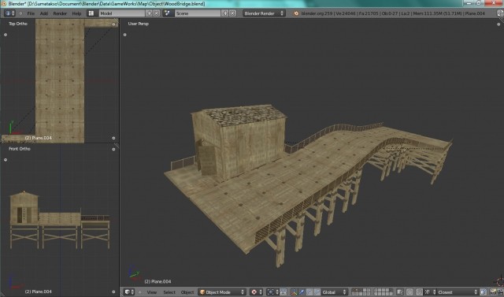Add a new scene with plus button
This screenshot has width=504, height=297.
pyautogui.click(x=225, y=13)
